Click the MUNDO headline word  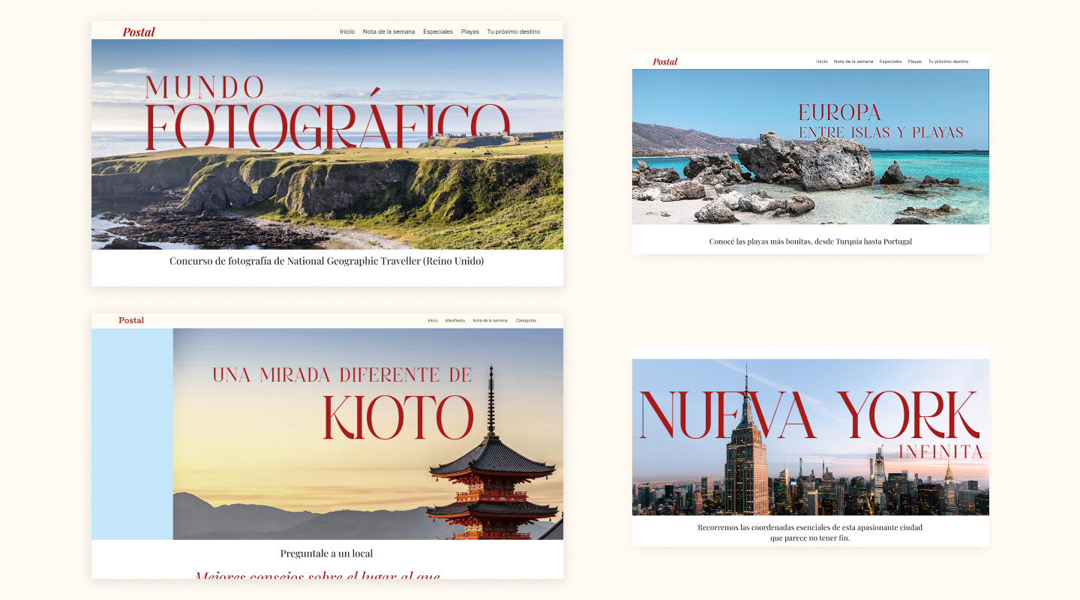[204, 87]
